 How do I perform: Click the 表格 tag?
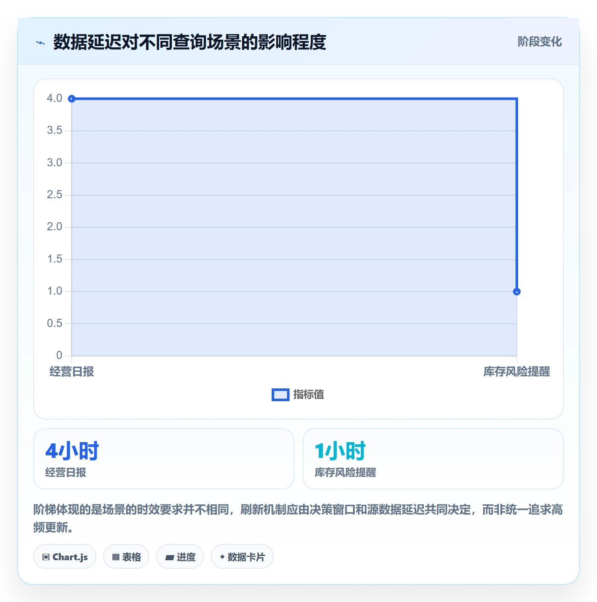126,557
